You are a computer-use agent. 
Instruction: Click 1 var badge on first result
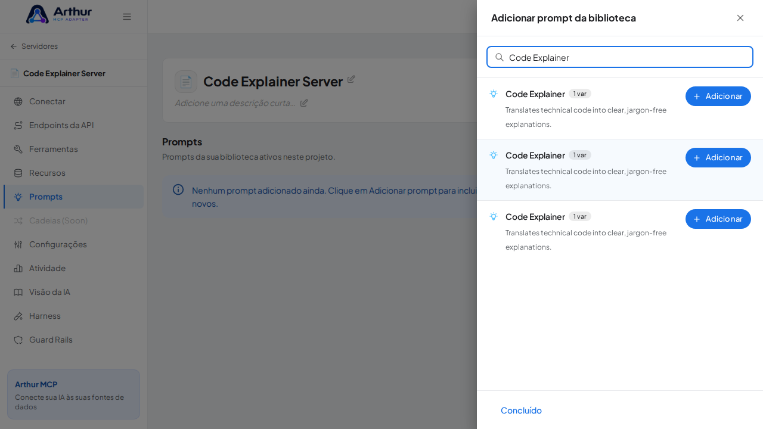point(580,94)
